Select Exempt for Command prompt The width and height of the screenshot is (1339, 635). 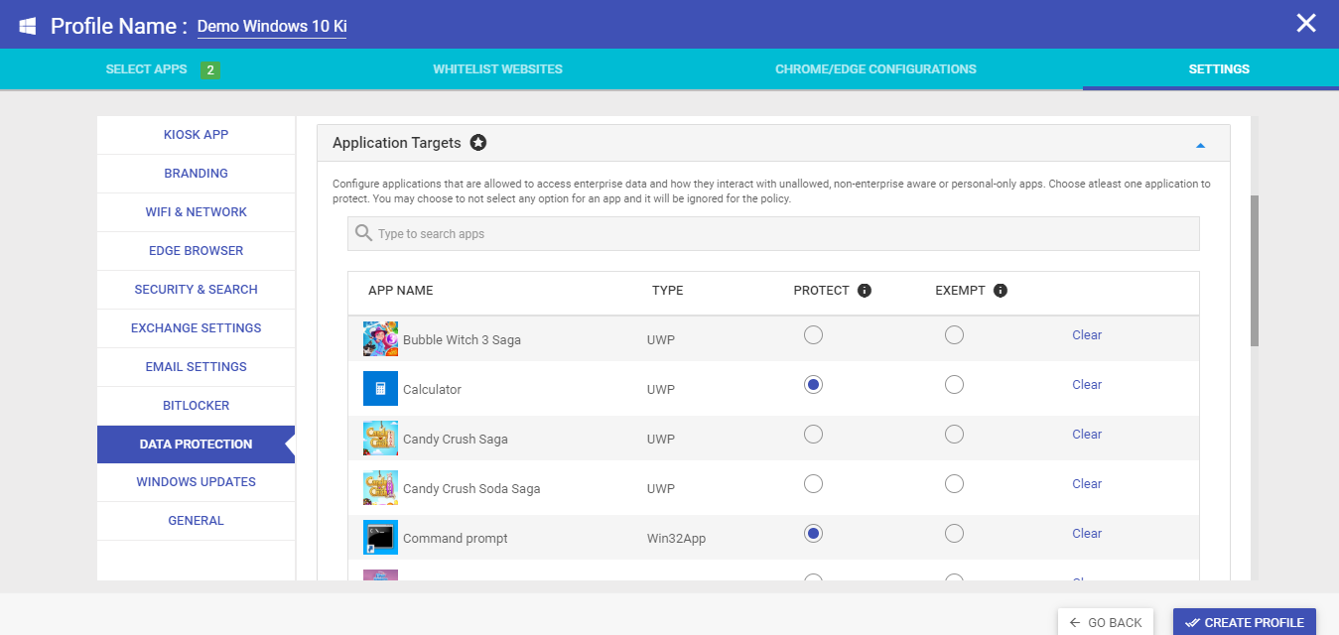click(954, 533)
